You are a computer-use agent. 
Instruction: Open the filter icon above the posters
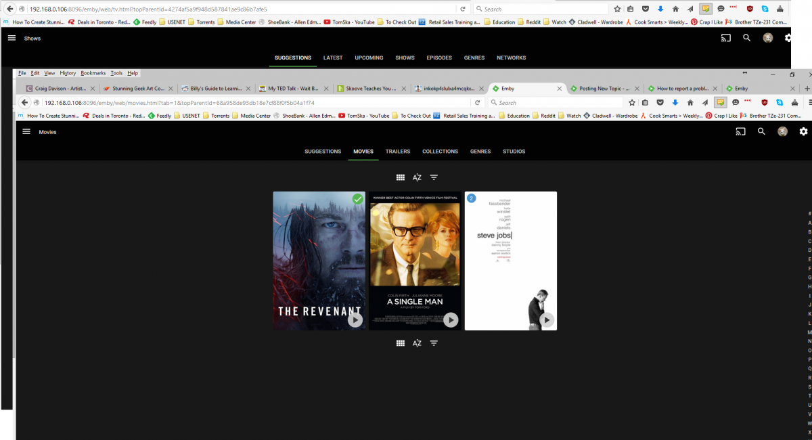pyautogui.click(x=434, y=177)
